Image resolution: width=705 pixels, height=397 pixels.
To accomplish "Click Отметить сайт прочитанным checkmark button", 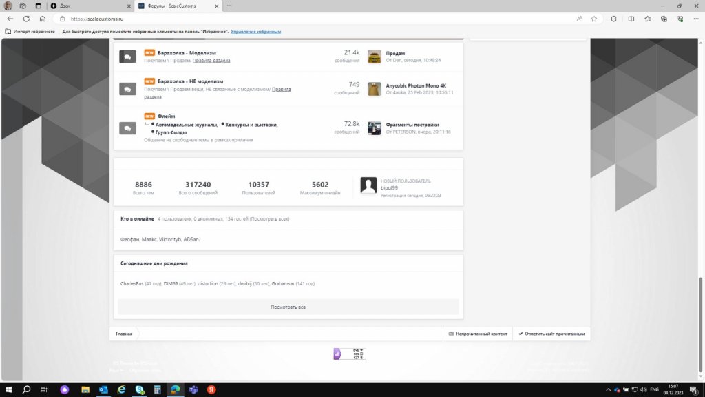I will pyautogui.click(x=551, y=334).
